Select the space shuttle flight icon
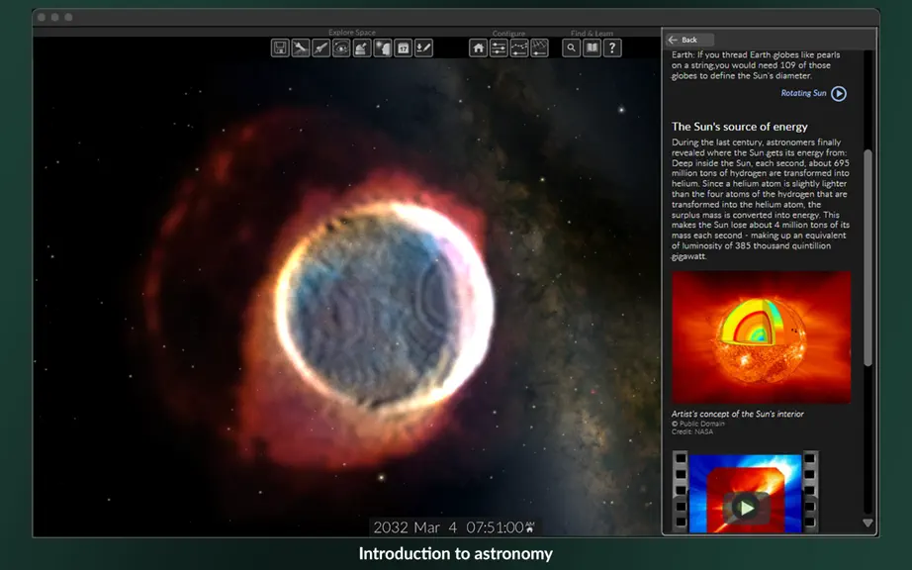 point(321,47)
